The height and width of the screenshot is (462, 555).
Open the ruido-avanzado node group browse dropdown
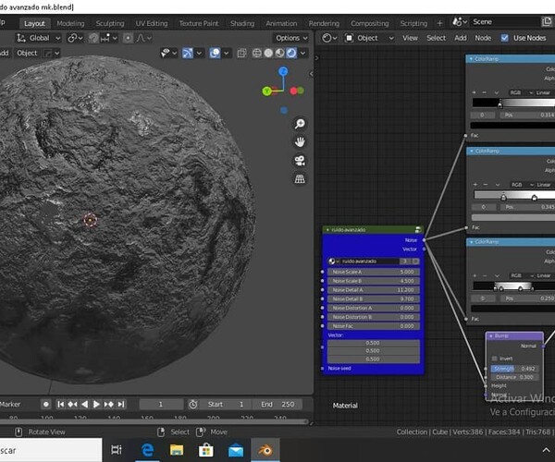[x=333, y=261]
